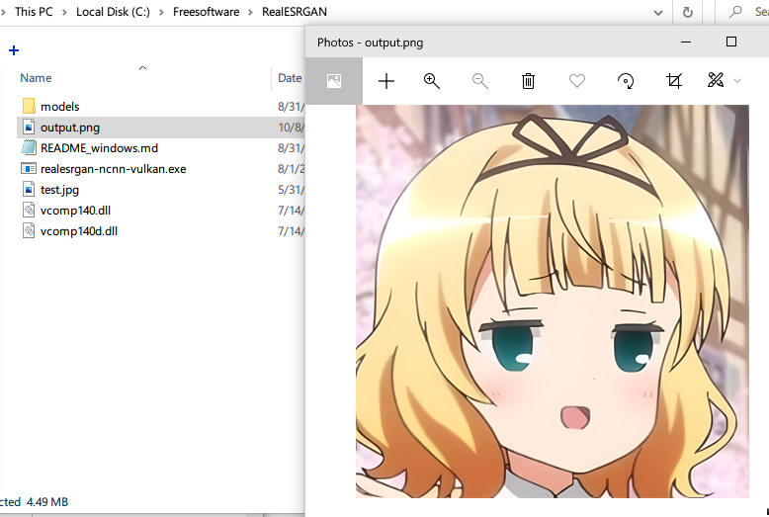The image size is (769, 517).
Task: Click the Add to (plus) icon in Photos
Action: pyautogui.click(x=386, y=81)
